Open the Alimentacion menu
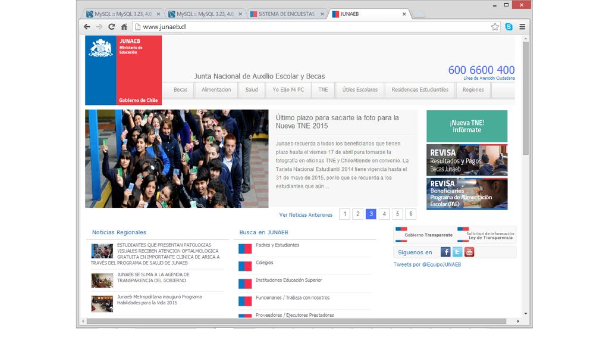This screenshot has height=343, width=609. pos(216,89)
